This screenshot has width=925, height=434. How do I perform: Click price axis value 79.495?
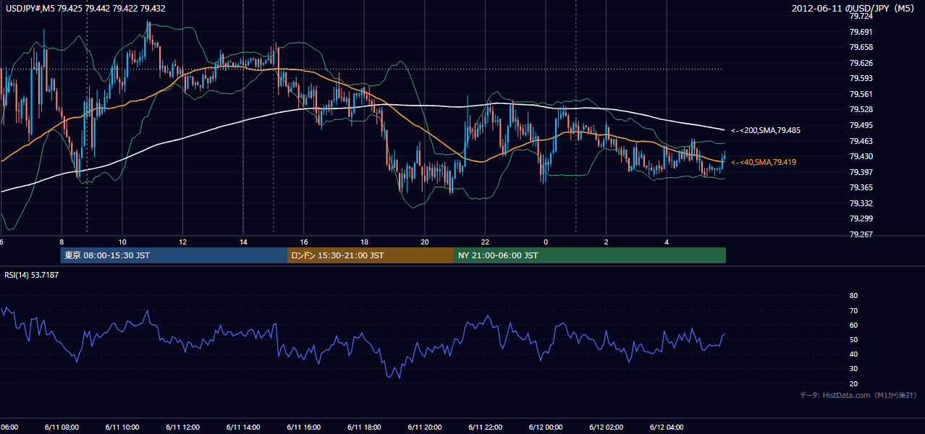click(860, 125)
